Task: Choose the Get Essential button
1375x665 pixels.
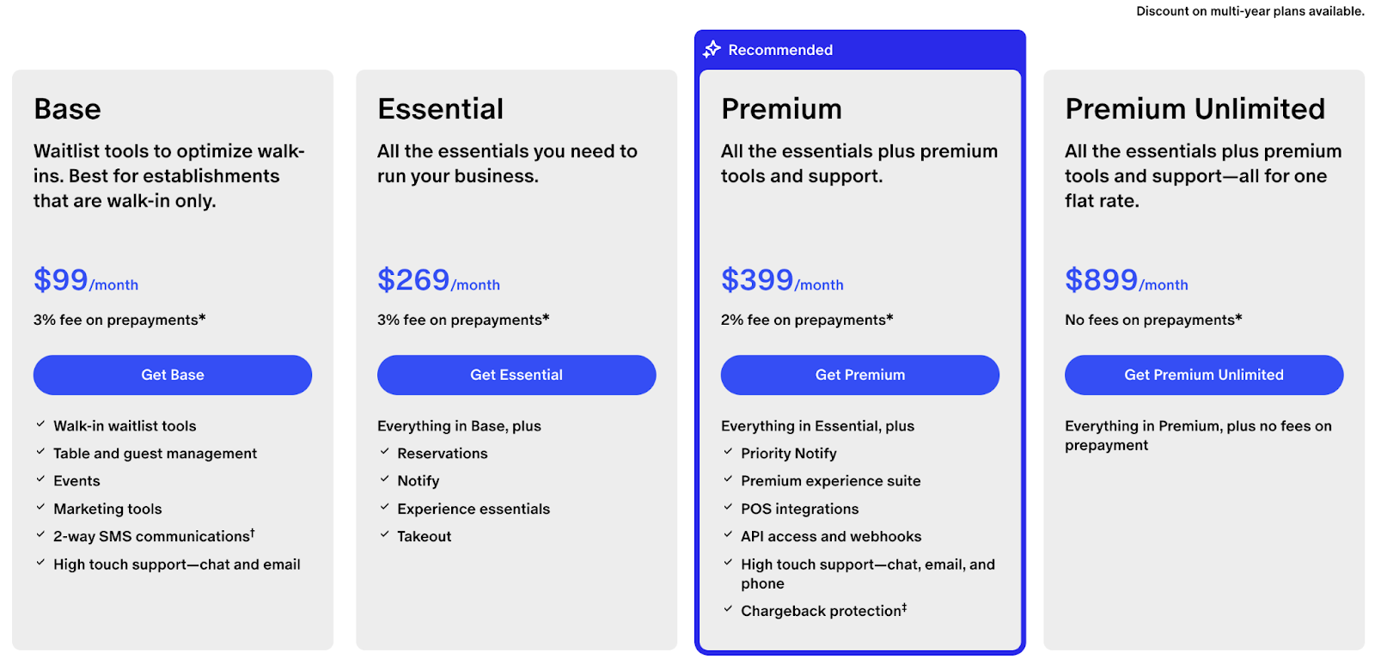Action: click(516, 375)
